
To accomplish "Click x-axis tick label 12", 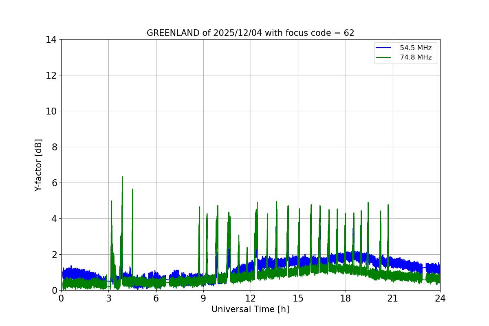I will click(x=251, y=298).
